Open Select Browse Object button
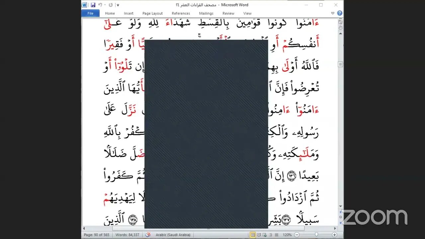425x239 pixels. coord(340,217)
